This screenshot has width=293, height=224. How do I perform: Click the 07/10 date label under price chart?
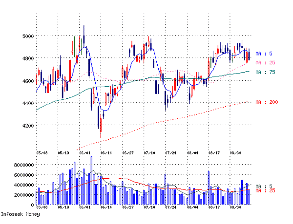pyautogui.click(x=149, y=153)
